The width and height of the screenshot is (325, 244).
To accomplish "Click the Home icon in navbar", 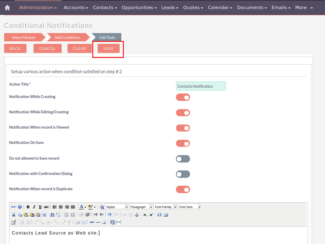I will coord(7,7).
